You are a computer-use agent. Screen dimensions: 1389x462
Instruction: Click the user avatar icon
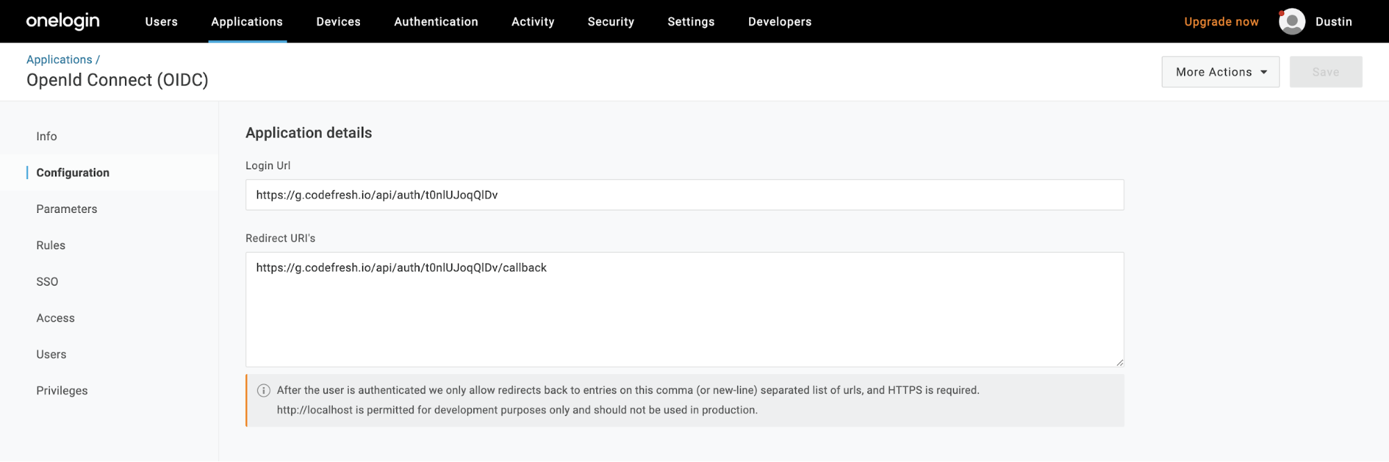1292,22
